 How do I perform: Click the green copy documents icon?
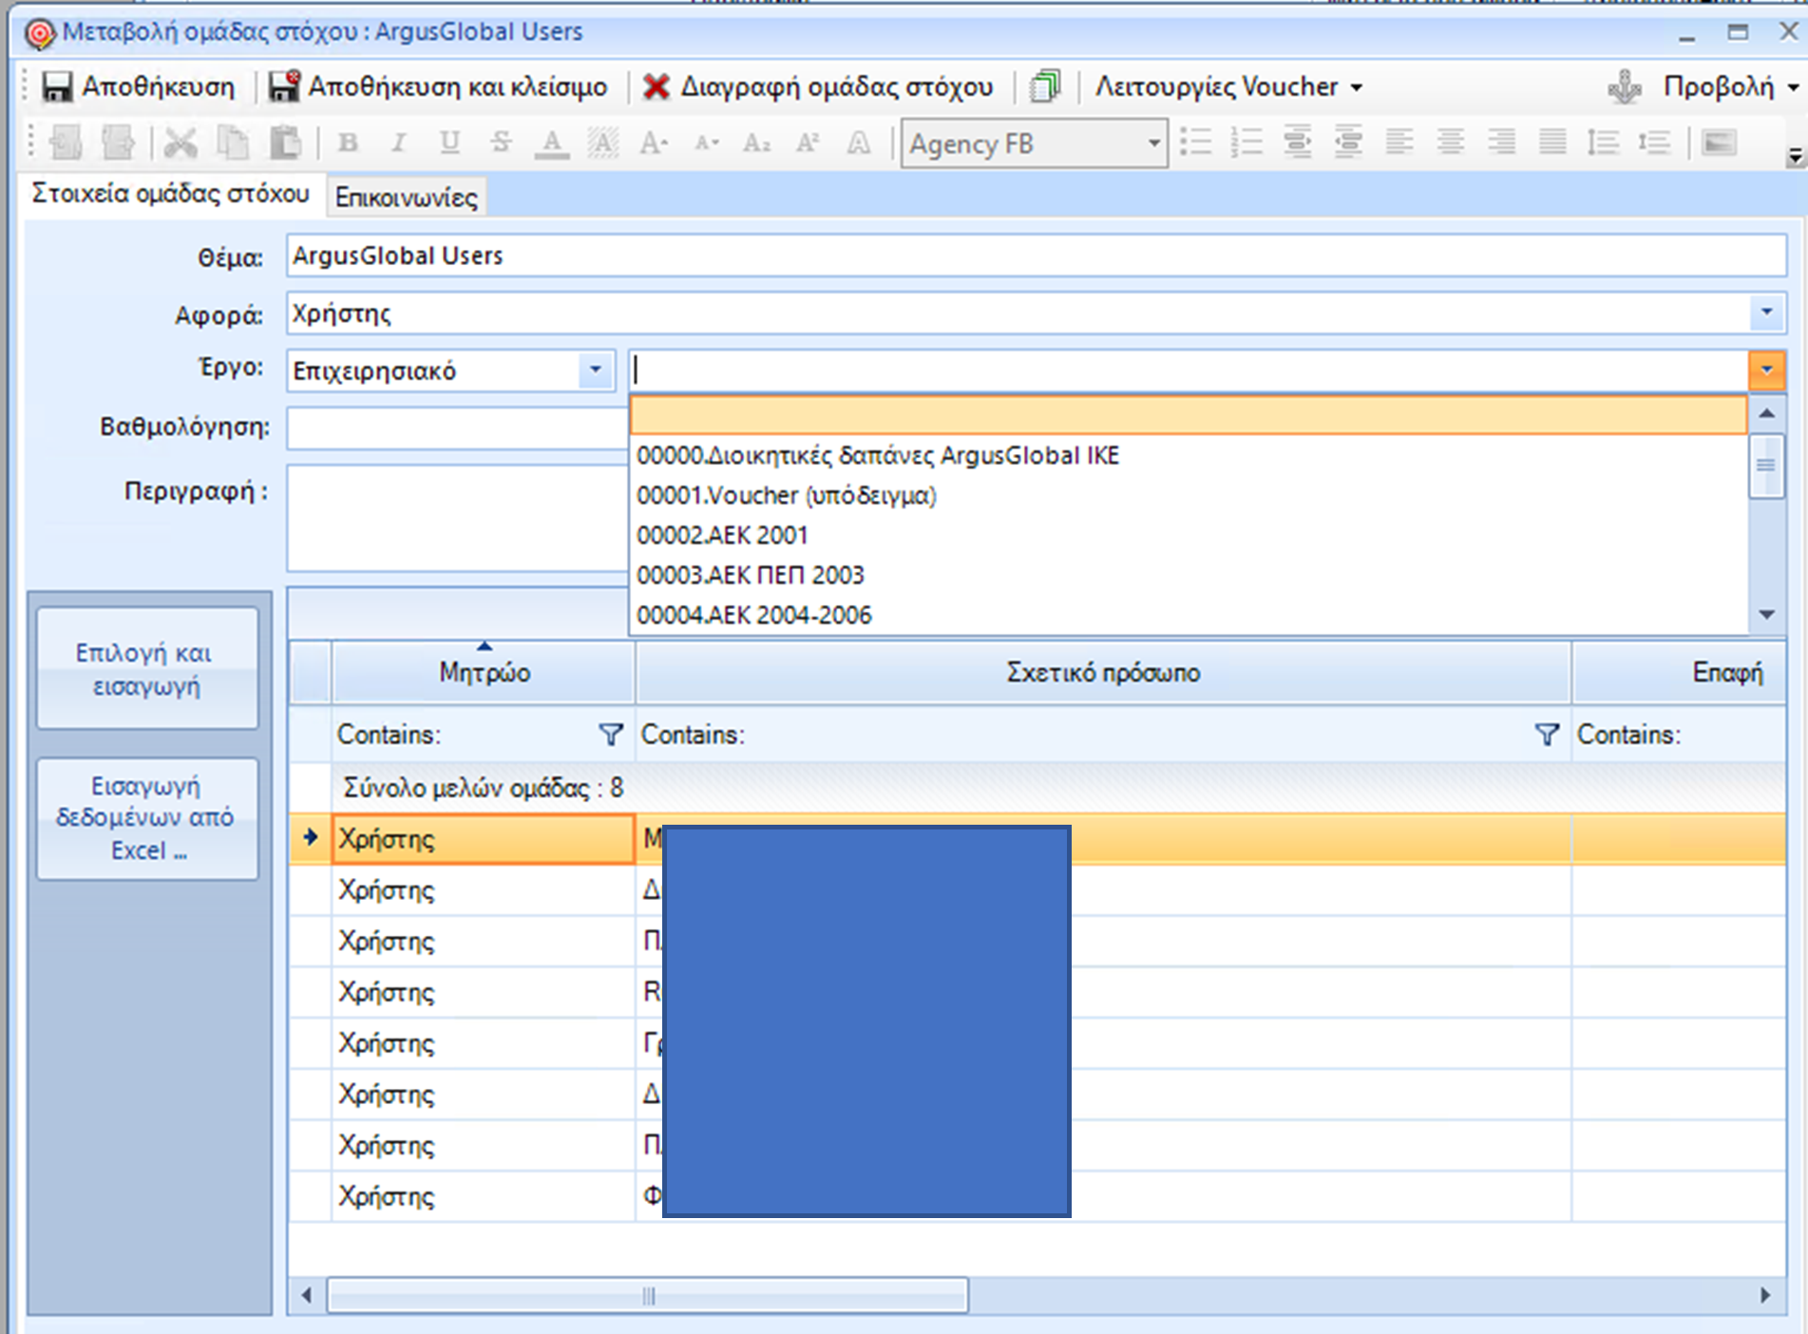click(x=1044, y=86)
